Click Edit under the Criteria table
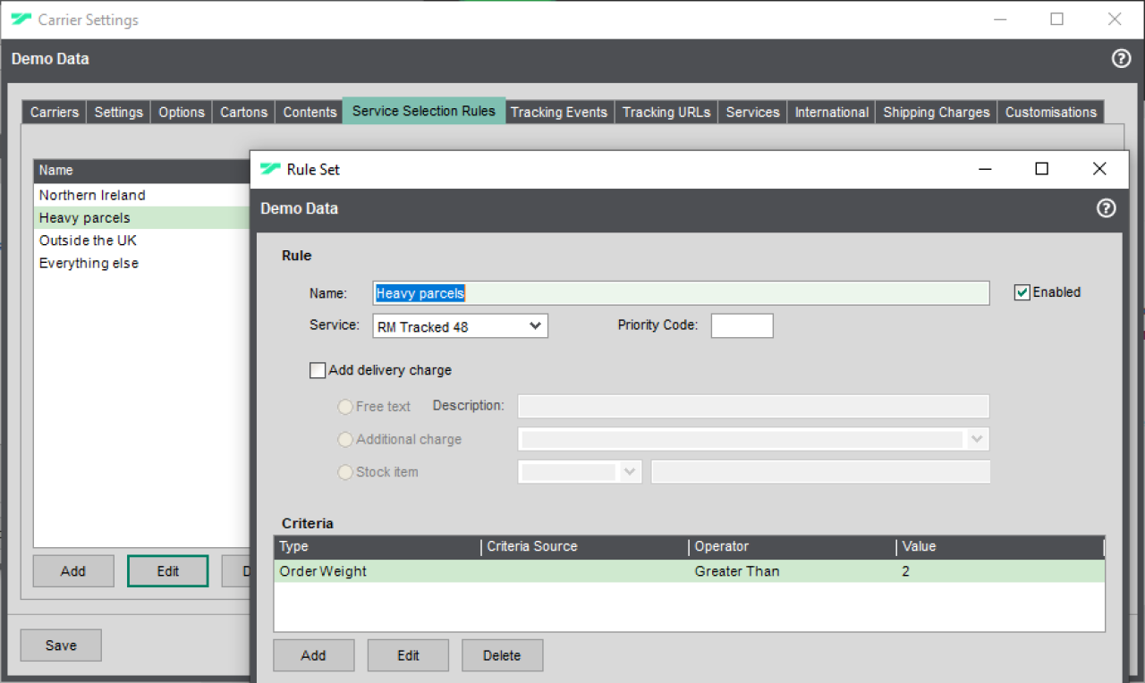 (408, 655)
